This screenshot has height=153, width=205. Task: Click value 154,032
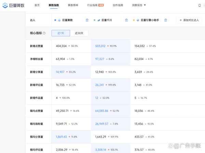pyautogui.click(x=139, y=46)
